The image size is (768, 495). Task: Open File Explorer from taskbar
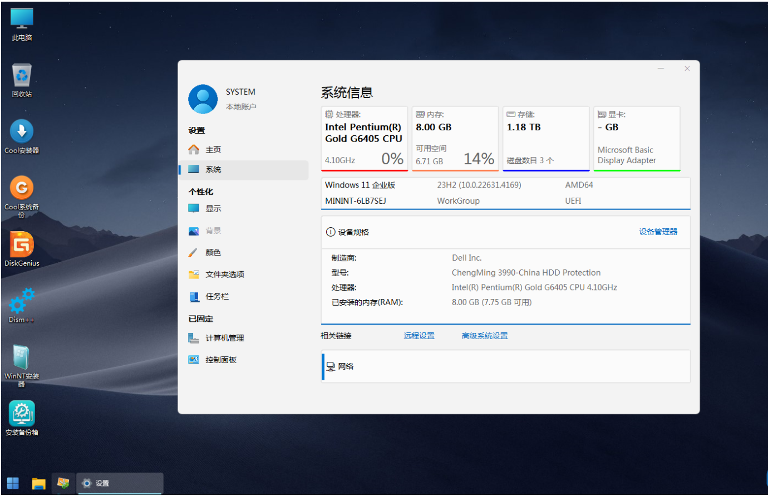click(38, 483)
